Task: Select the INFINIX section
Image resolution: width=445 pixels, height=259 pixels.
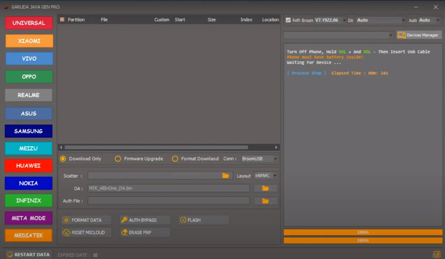Action: tap(29, 201)
